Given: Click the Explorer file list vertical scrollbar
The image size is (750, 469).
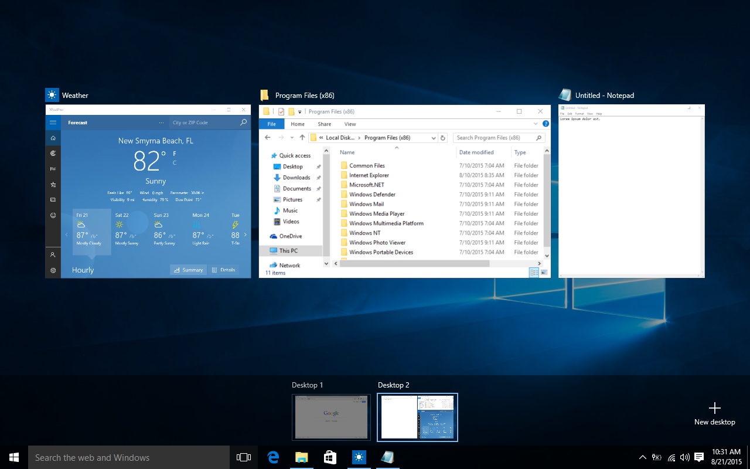Looking at the screenshot, I should point(547,201).
